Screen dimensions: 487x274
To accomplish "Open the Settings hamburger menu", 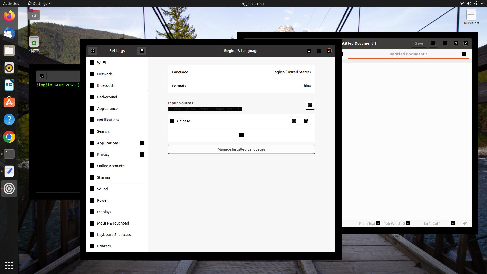I will click(x=142, y=50).
